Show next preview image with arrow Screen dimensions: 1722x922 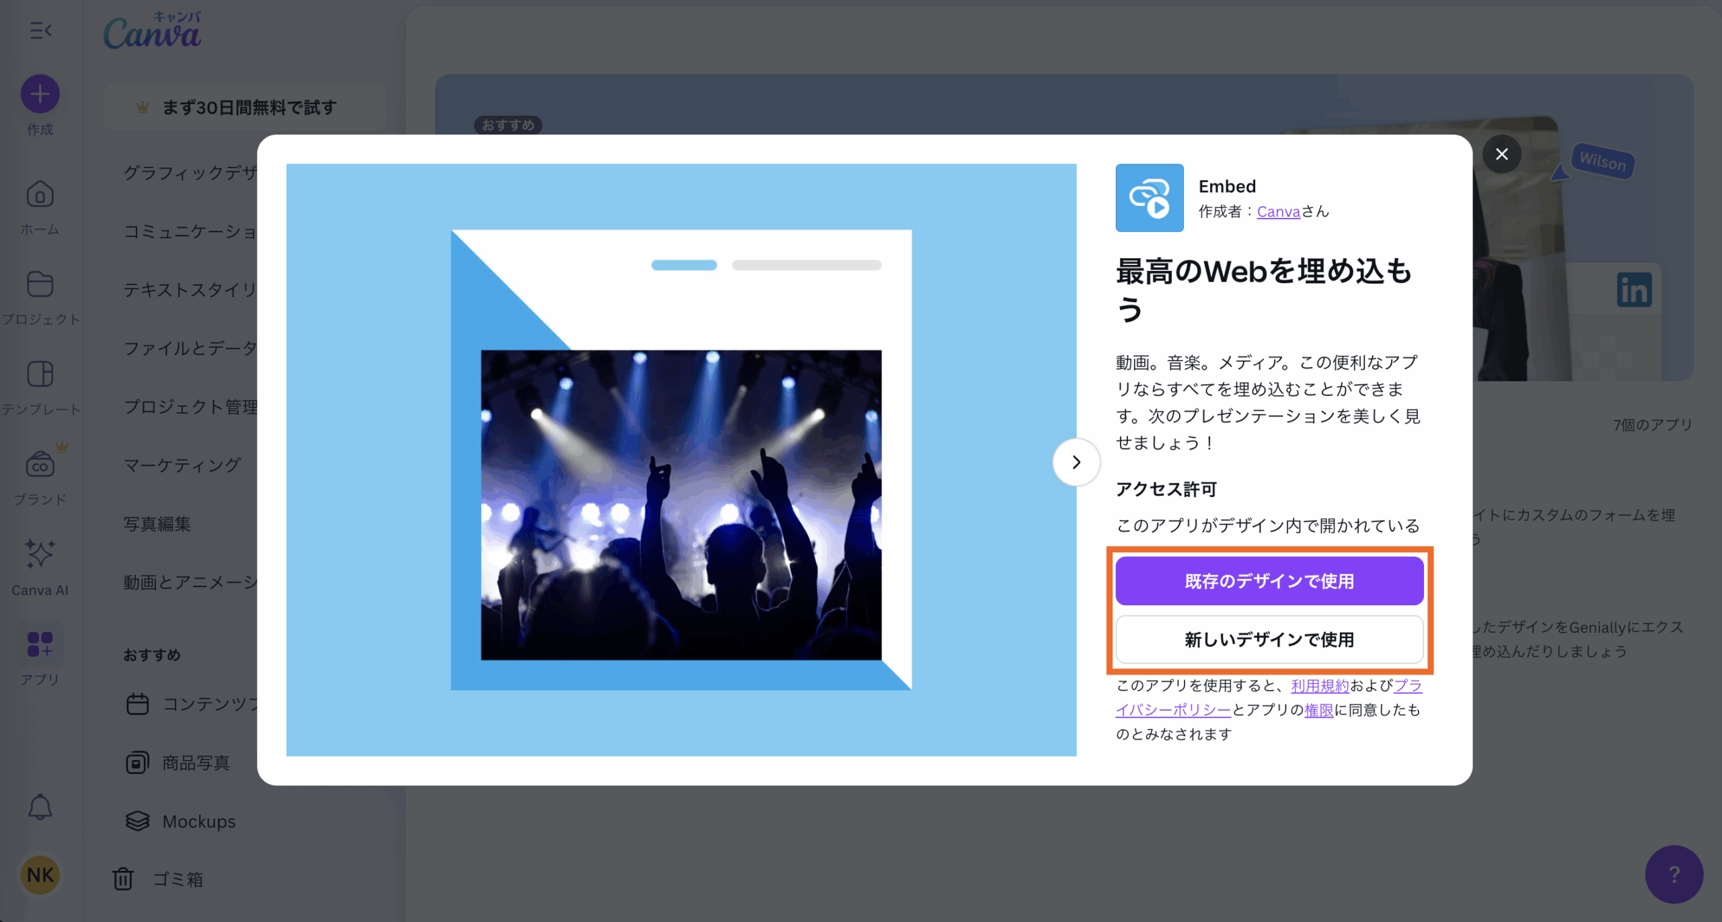(x=1076, y=462)
